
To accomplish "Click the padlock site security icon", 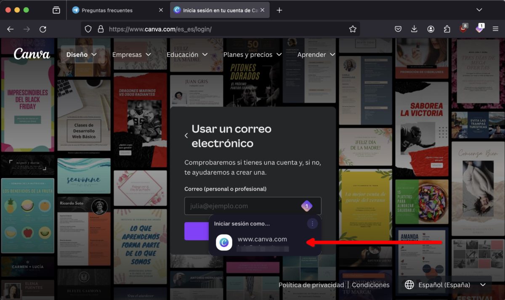I will [x=100, y=29].
